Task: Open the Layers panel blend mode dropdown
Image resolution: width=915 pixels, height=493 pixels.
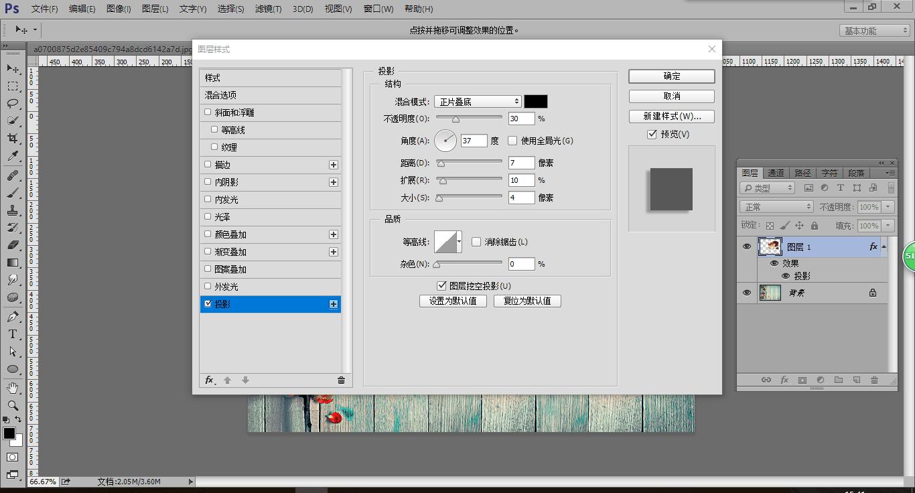Action: coord(776,206)
